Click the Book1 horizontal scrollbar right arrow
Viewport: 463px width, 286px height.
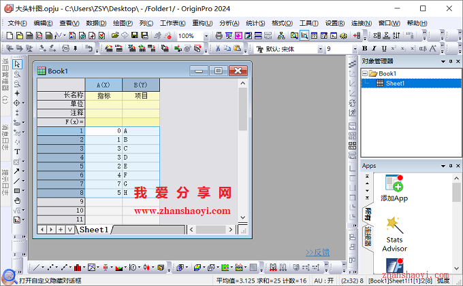tap(231, 230)
